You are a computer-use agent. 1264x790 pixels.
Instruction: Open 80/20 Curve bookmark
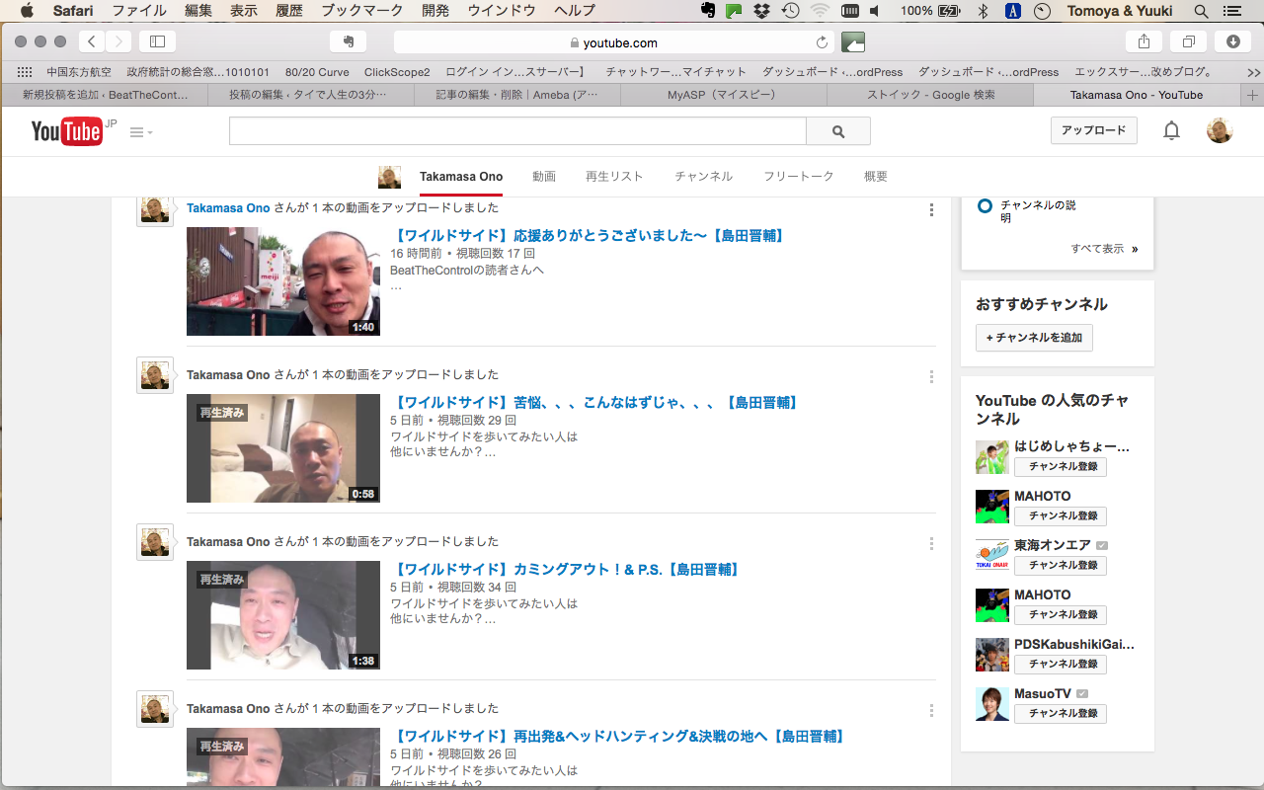(x=317, y=72)
